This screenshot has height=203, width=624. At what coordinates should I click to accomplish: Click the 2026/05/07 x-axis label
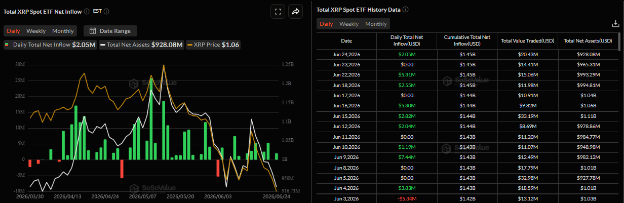[142, 196]
